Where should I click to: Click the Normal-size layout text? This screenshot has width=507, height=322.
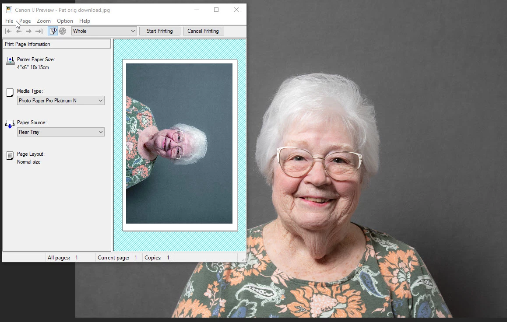[x=29, y=162]
